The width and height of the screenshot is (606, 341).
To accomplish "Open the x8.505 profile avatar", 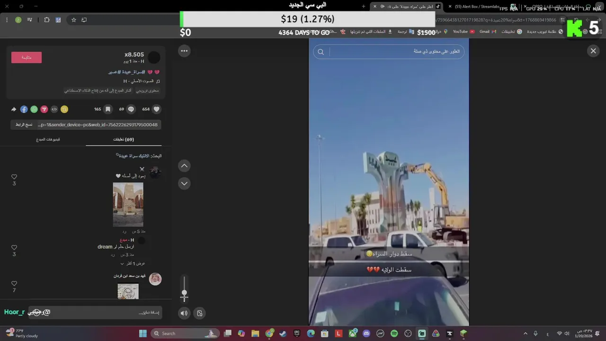I will click(154, 57).
